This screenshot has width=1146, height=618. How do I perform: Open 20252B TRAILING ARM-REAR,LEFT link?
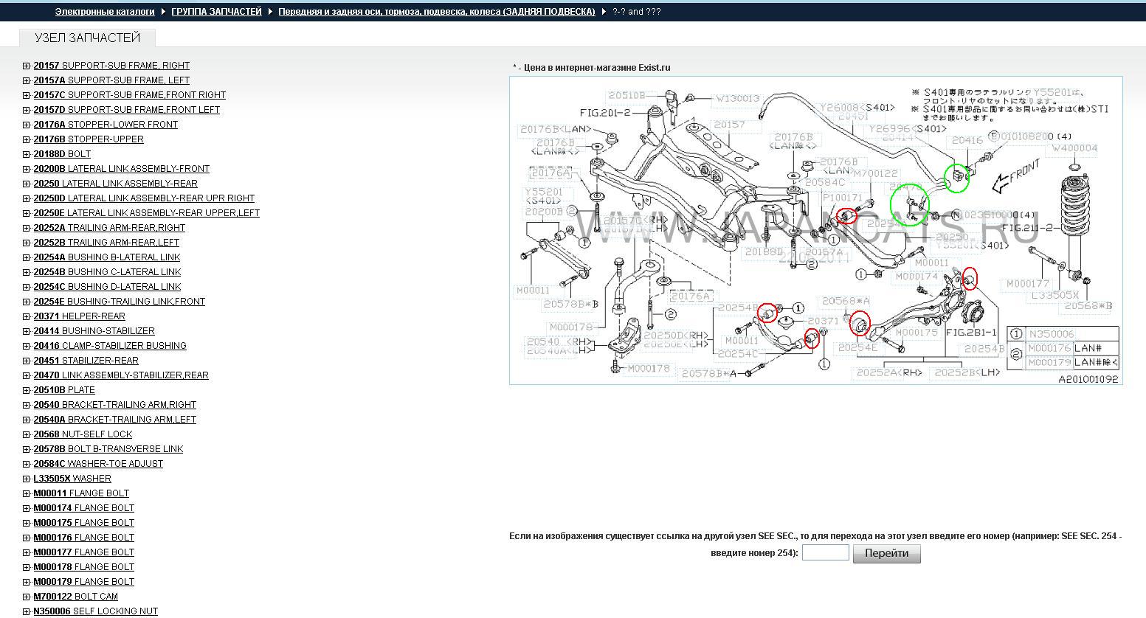tap(106, 243)
